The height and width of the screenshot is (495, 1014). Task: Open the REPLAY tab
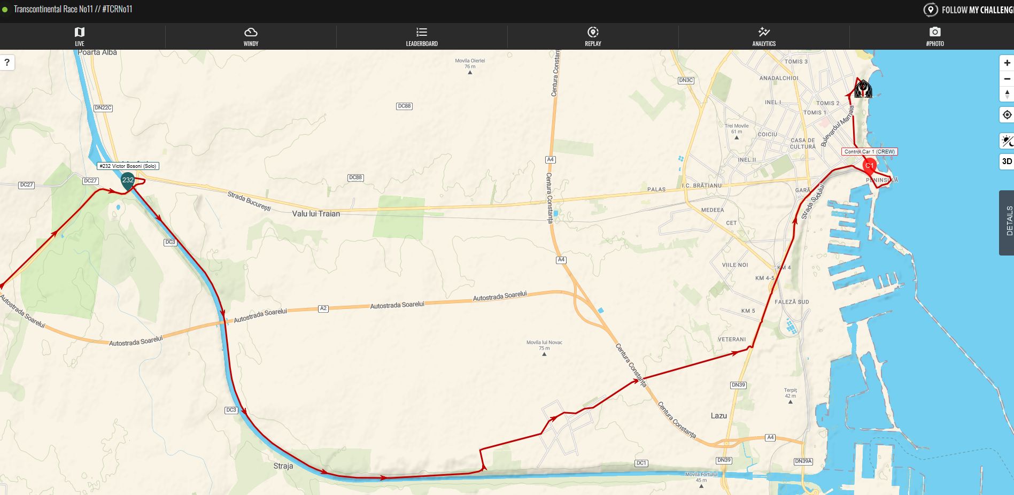[x=593, y=36]
